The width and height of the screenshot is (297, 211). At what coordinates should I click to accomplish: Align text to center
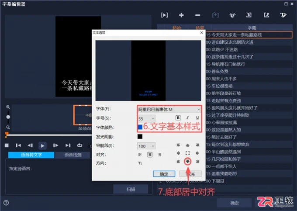(x=150, y=155)
